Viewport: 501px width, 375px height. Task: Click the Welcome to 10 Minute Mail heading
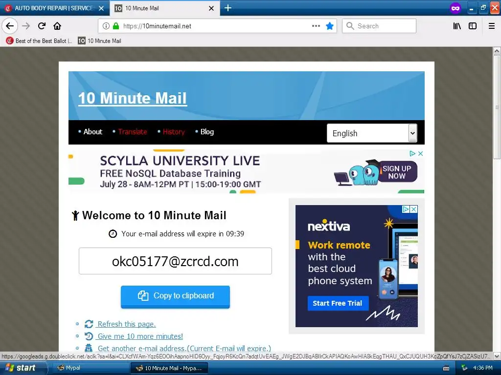pyautogui.click(x=154, y=215)
